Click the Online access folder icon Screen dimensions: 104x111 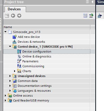[10, 96]
